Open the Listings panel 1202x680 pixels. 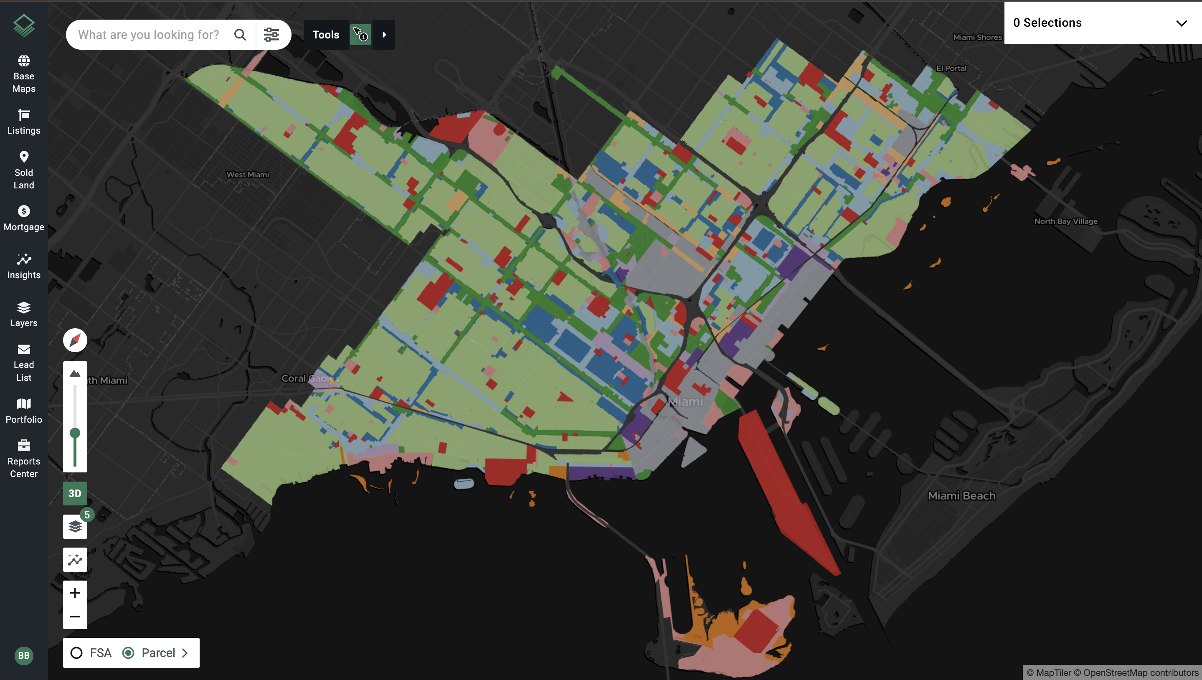pos(23,122)
